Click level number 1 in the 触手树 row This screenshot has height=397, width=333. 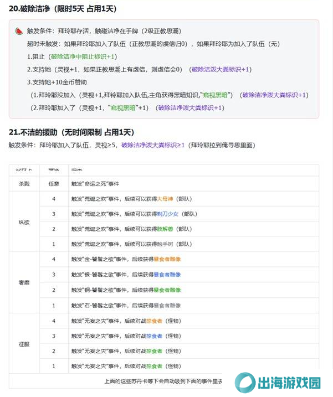tap(54, 244)
